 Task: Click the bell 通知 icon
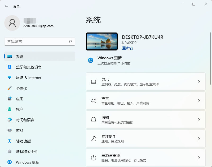[x=94, y=120]
